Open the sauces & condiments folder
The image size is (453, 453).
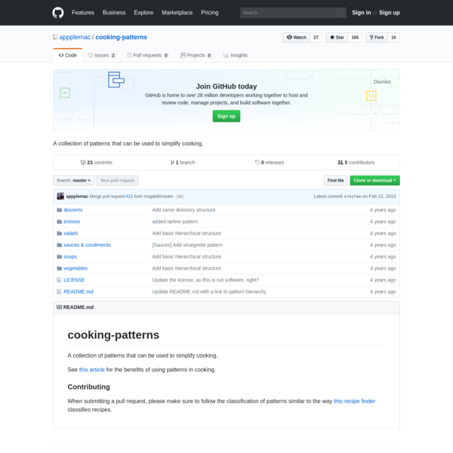[x=87, y=245]
